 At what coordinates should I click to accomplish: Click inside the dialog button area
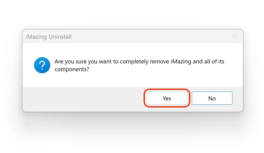pyautogui.click(x=189, y=98)
